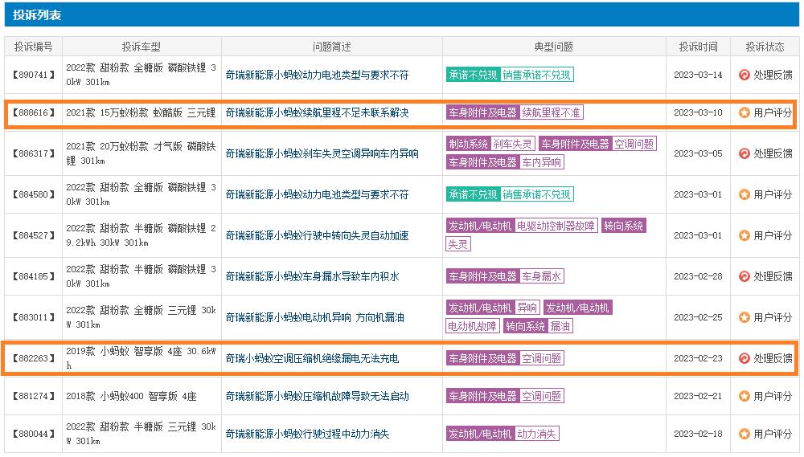Click the 用户评分 star icon for complaint 880044
The width and height of the screenshot is (804, 457).
pyautogui.click(x=744, y=434)
